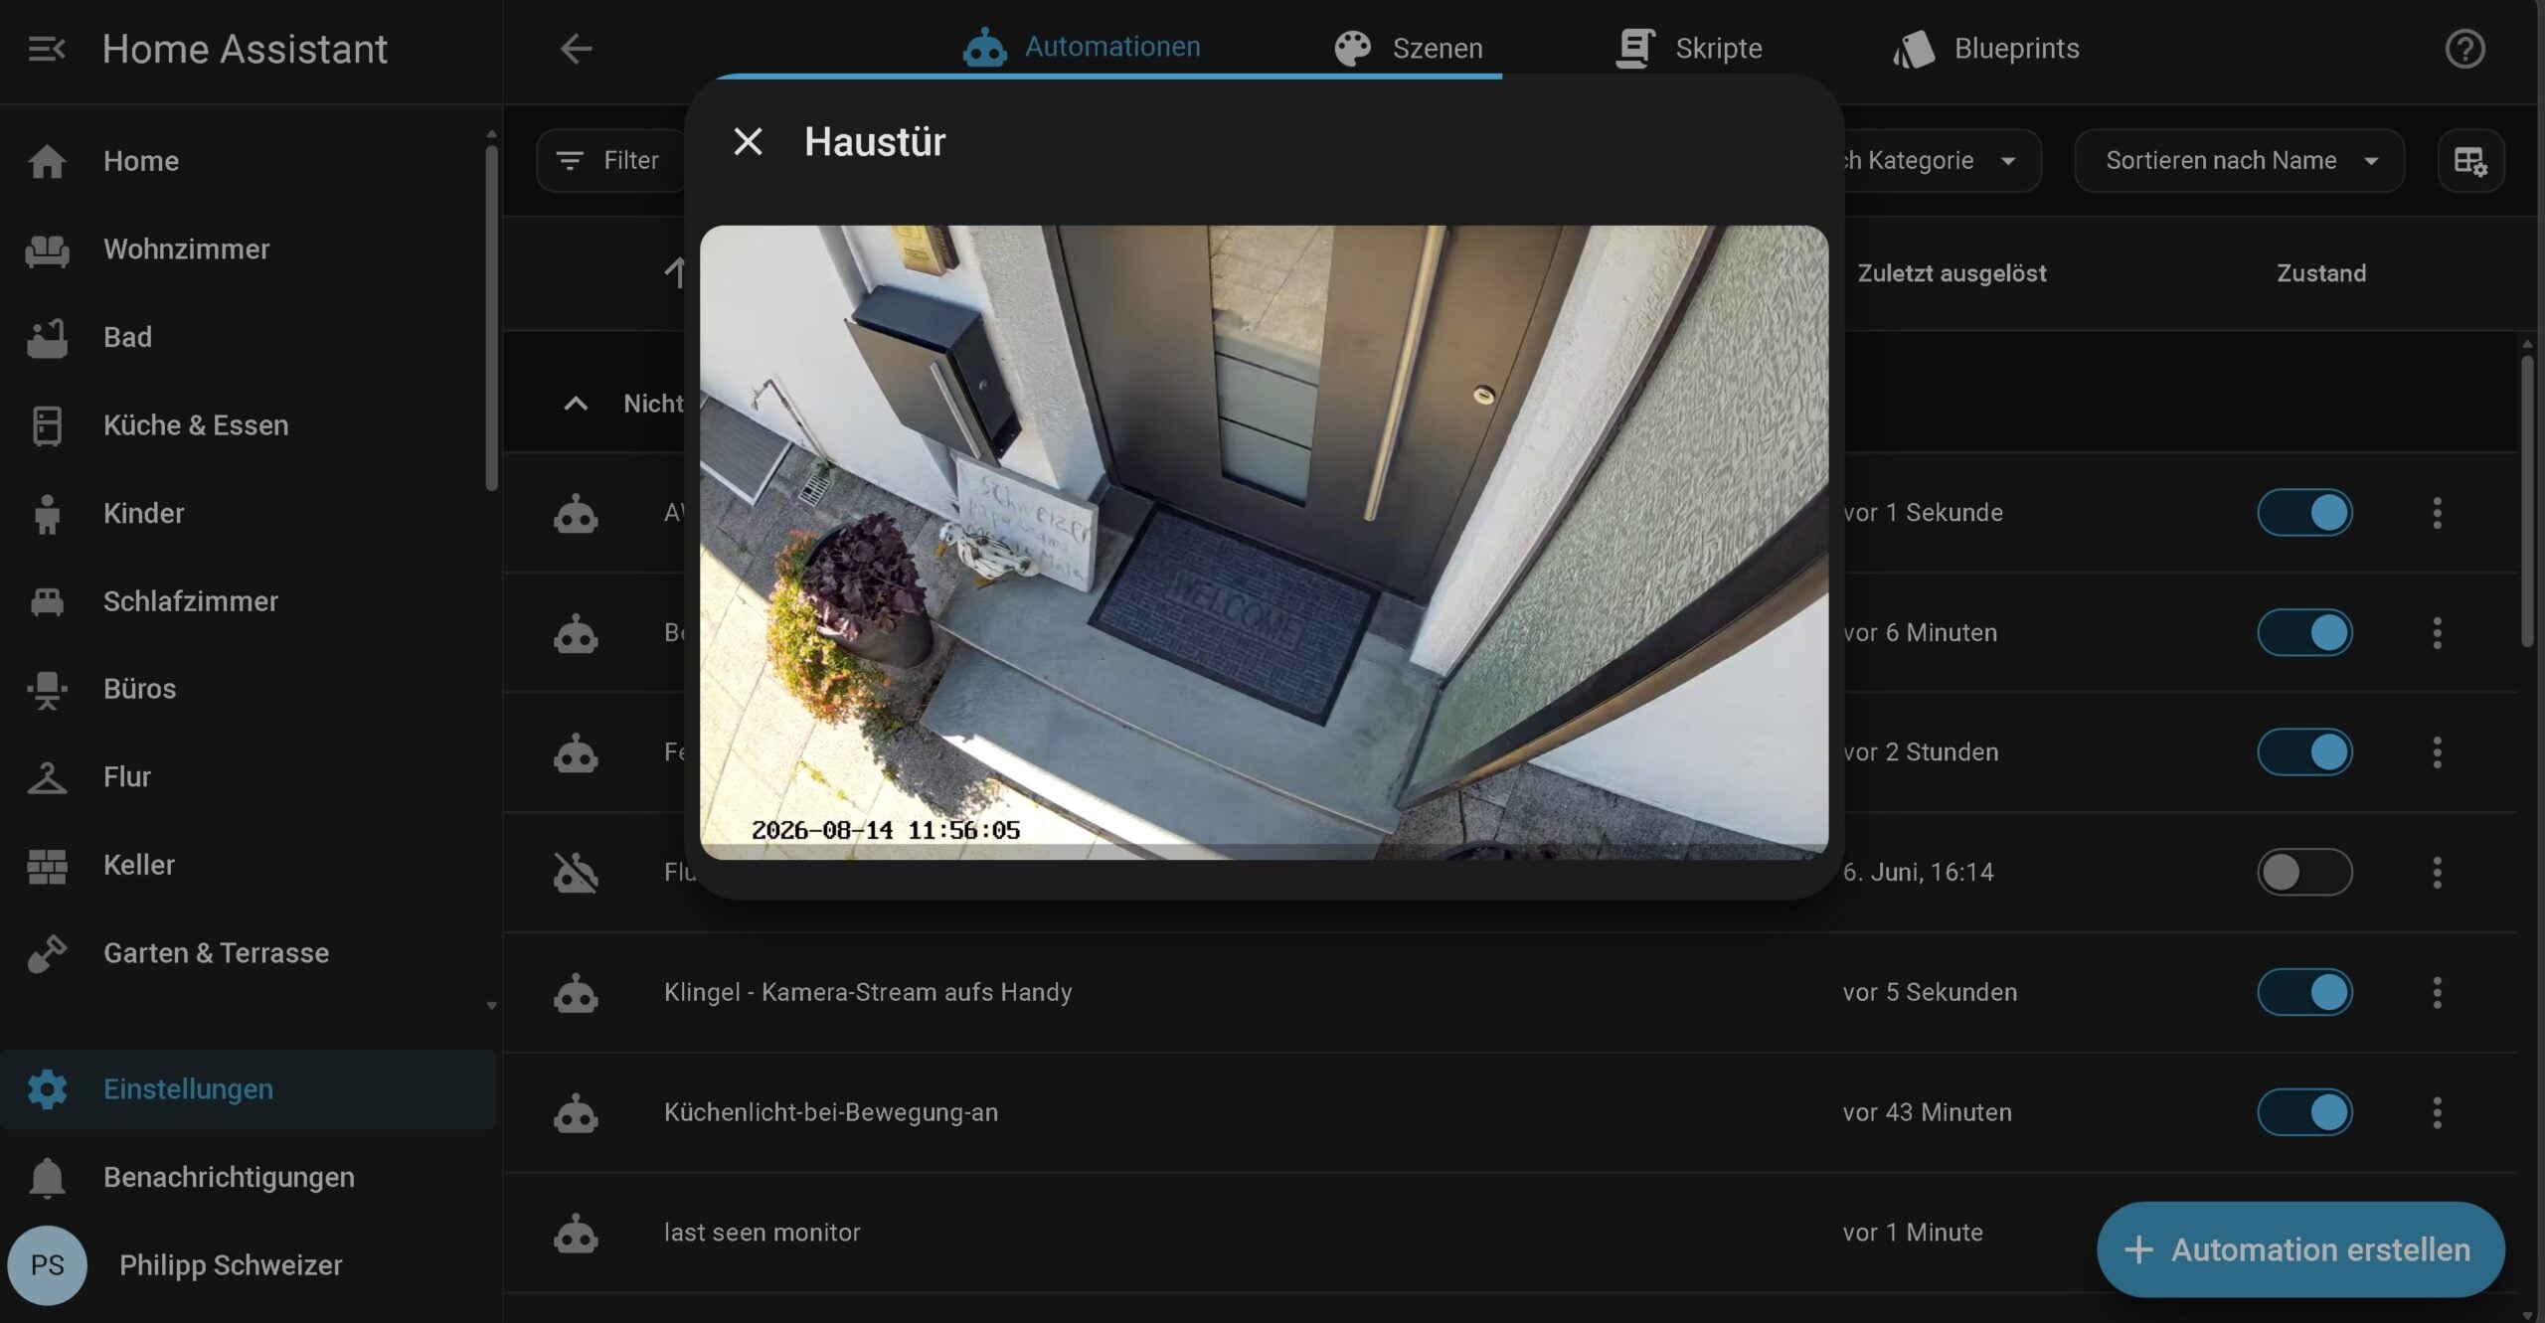Open the Wohnzimmer sofa icon in sidebar

47,249
